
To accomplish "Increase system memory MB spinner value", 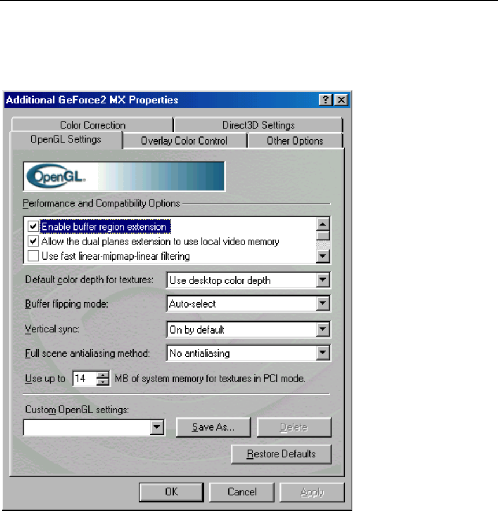I will (103, 375).
